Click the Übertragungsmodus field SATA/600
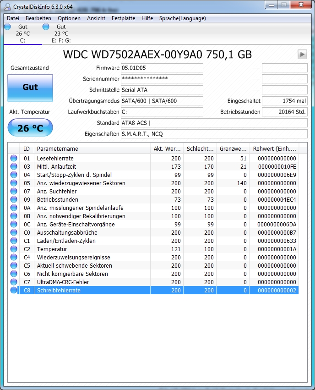Image resolution: width=315 pixels, height=390 pixels. [162, 101]
